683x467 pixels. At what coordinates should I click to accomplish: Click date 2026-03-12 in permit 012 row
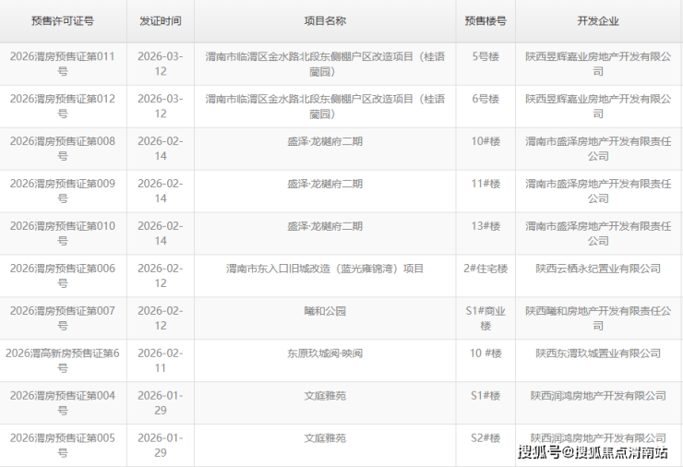[161, 106]
